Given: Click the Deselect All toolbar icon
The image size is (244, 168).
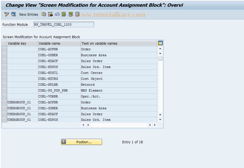Looking at the screenshot, I should (x=77, y=14).
